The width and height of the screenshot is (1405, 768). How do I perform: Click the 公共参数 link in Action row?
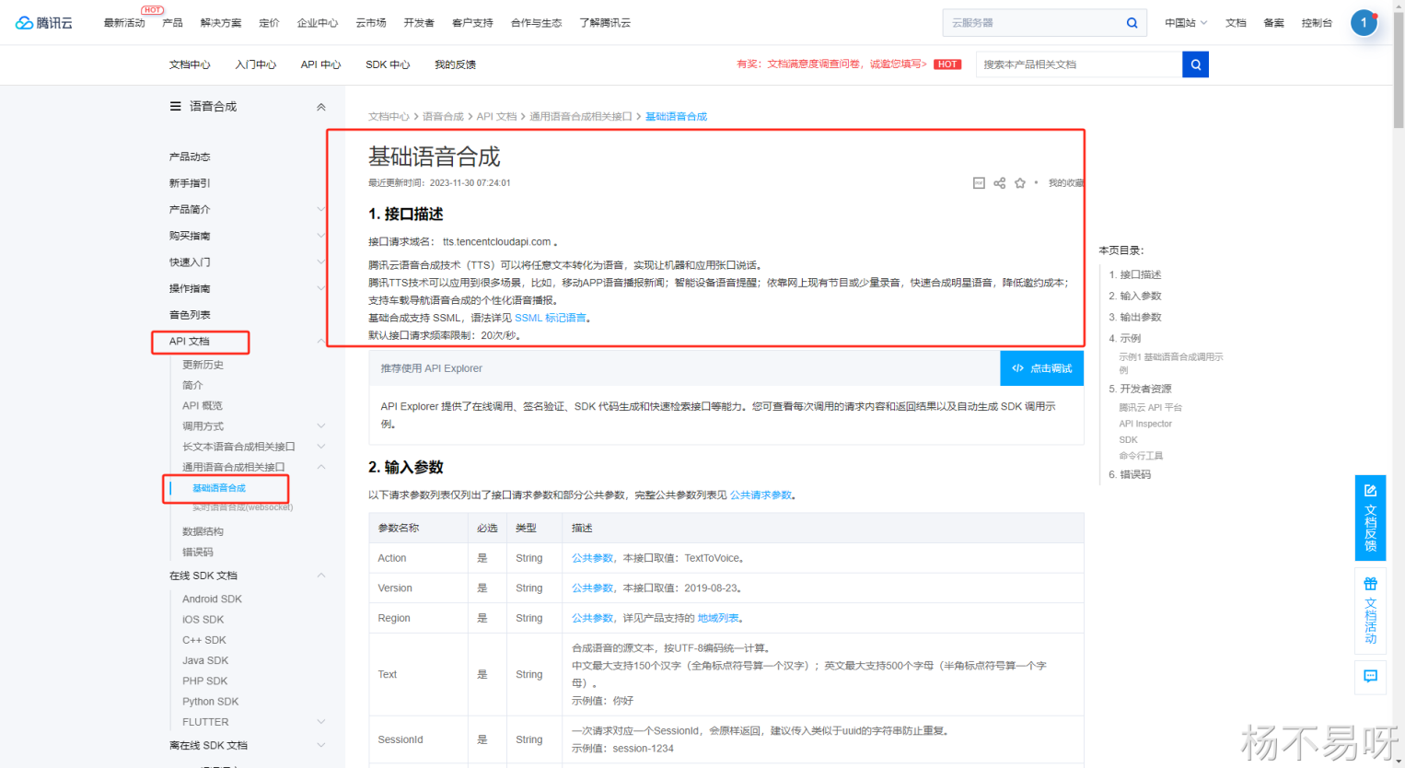[592, 558]
